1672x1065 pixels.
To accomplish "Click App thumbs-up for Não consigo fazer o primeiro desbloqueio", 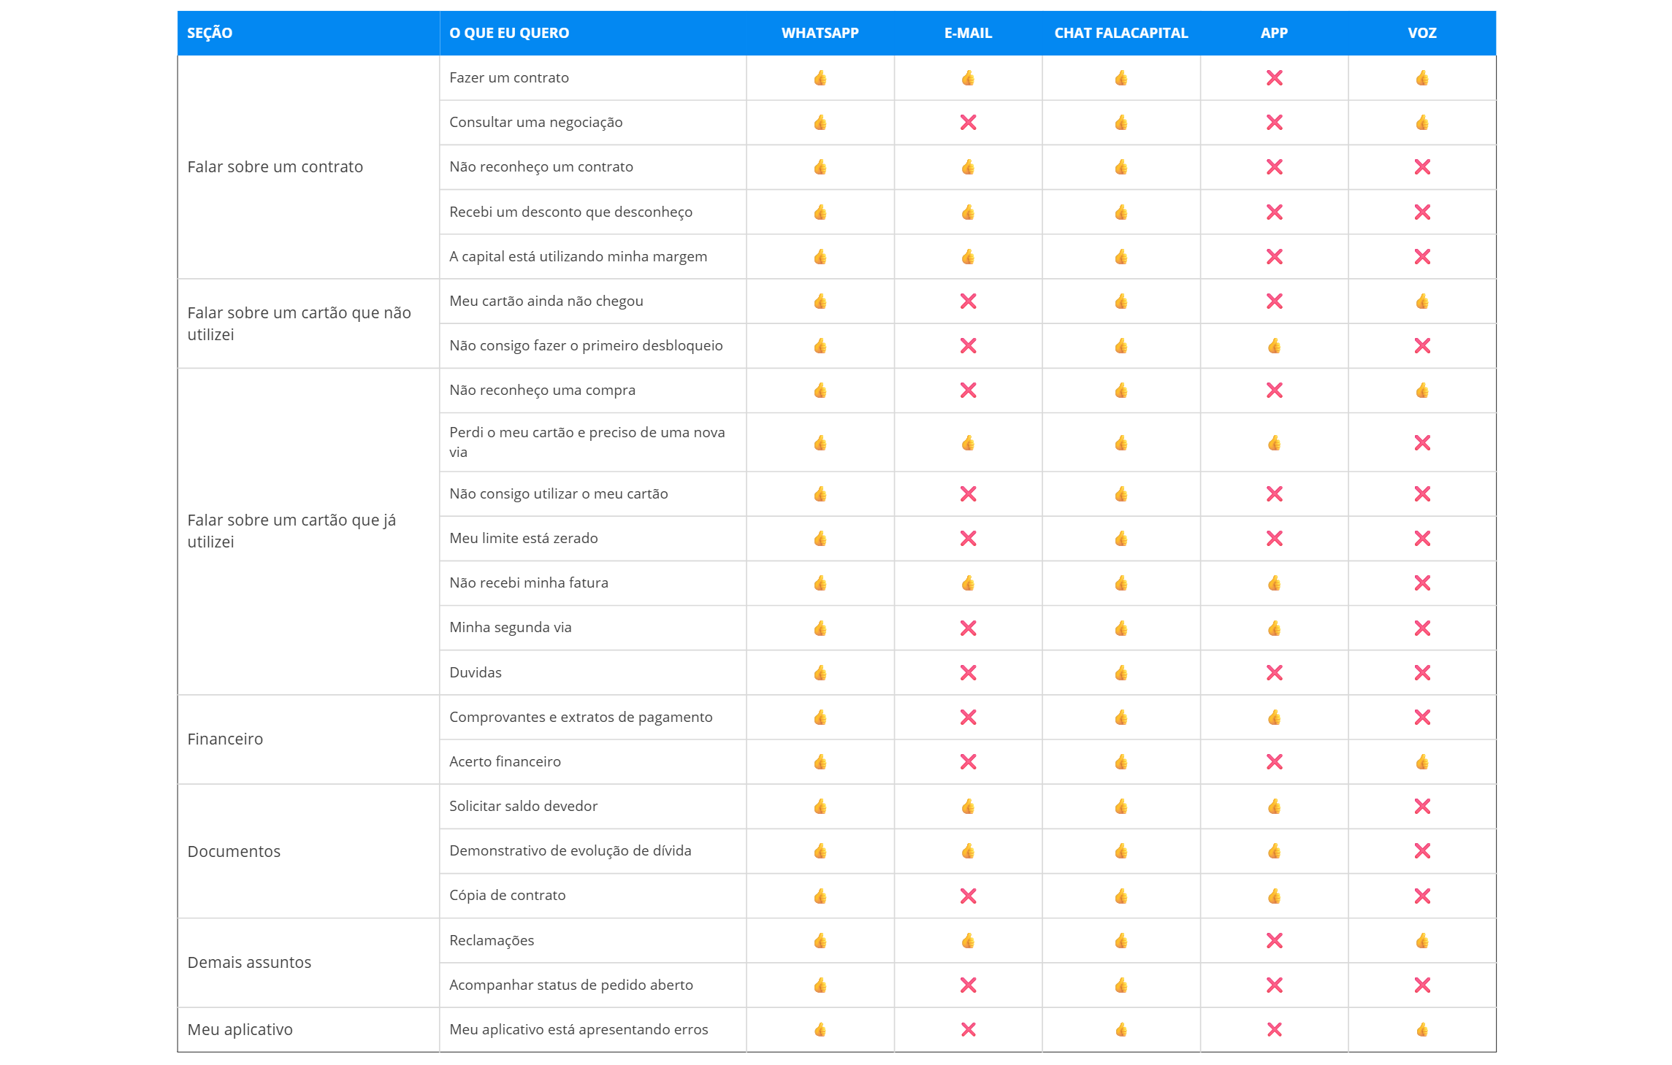I will (1274, 346).
